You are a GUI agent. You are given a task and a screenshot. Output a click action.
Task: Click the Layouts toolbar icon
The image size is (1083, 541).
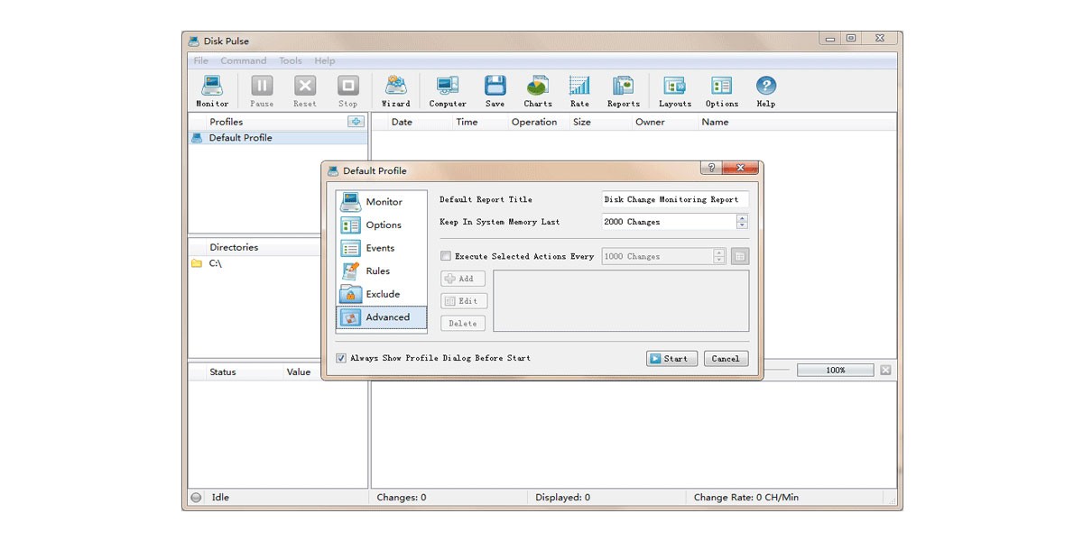point(674,91)
